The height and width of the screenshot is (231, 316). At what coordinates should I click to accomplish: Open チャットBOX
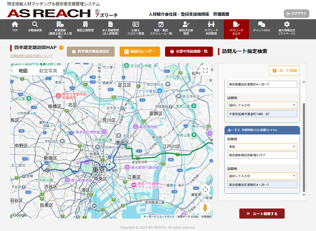coord(261,27)
